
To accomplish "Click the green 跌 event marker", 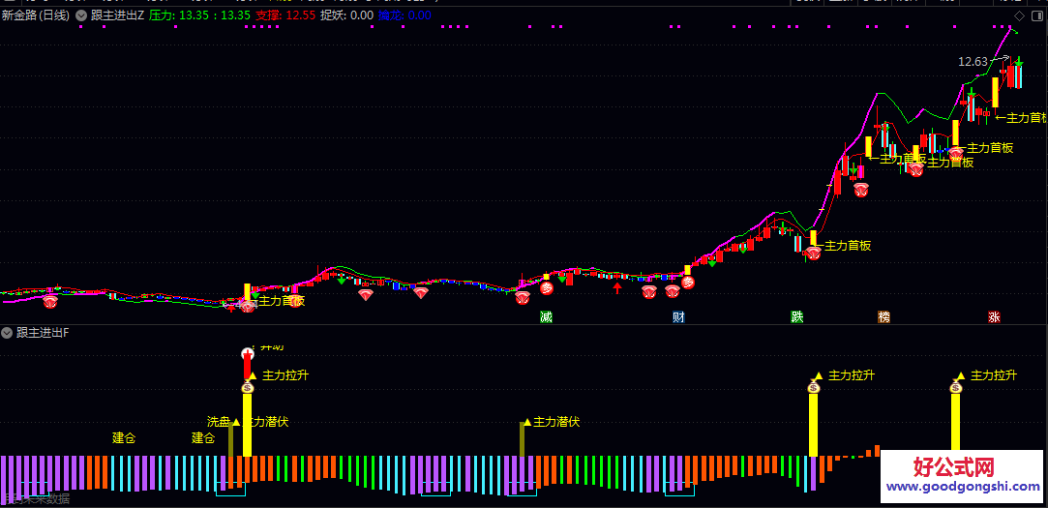I will pos(796,316).
